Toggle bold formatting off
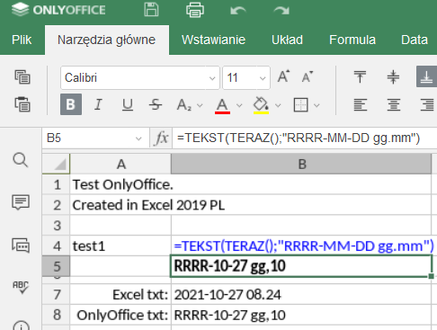The height and width of the screenshot is (330, 437). click(x=71, y=104)
